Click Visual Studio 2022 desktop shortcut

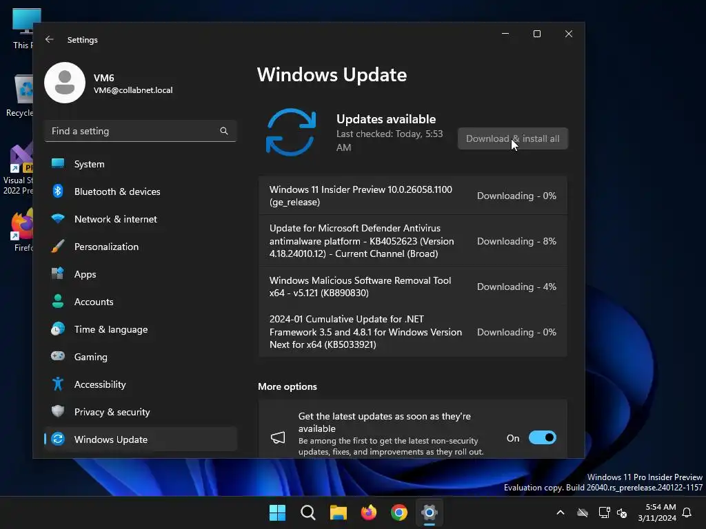pos(18,169)
